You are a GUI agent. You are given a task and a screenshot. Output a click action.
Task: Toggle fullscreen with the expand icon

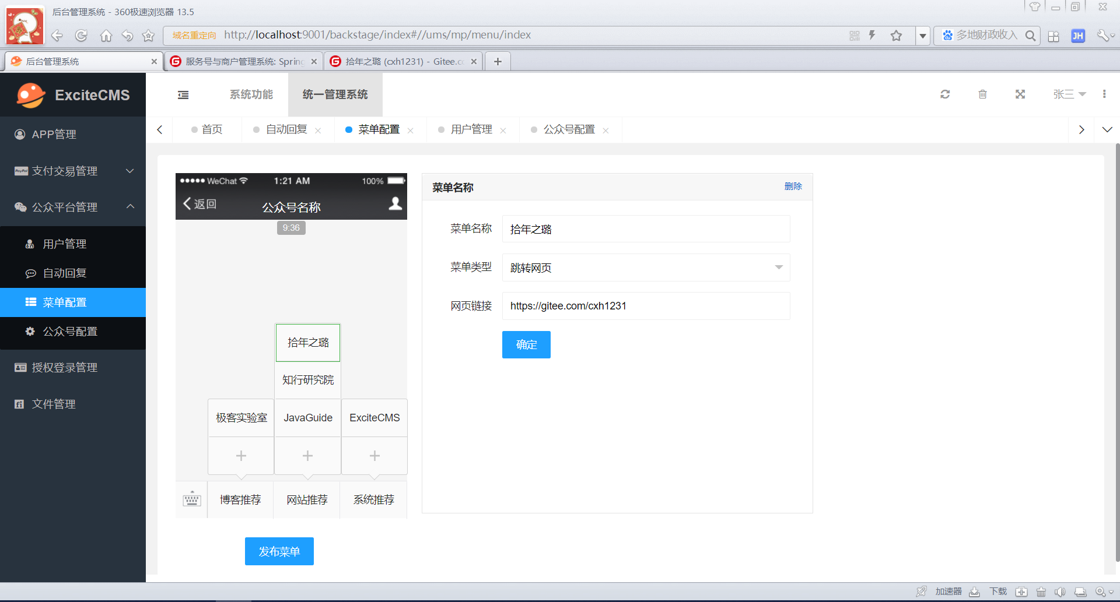click(1020, 94)
